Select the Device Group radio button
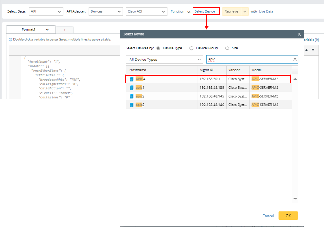Image resolution: width=324 pixels, height=230 pixels. 191,48
